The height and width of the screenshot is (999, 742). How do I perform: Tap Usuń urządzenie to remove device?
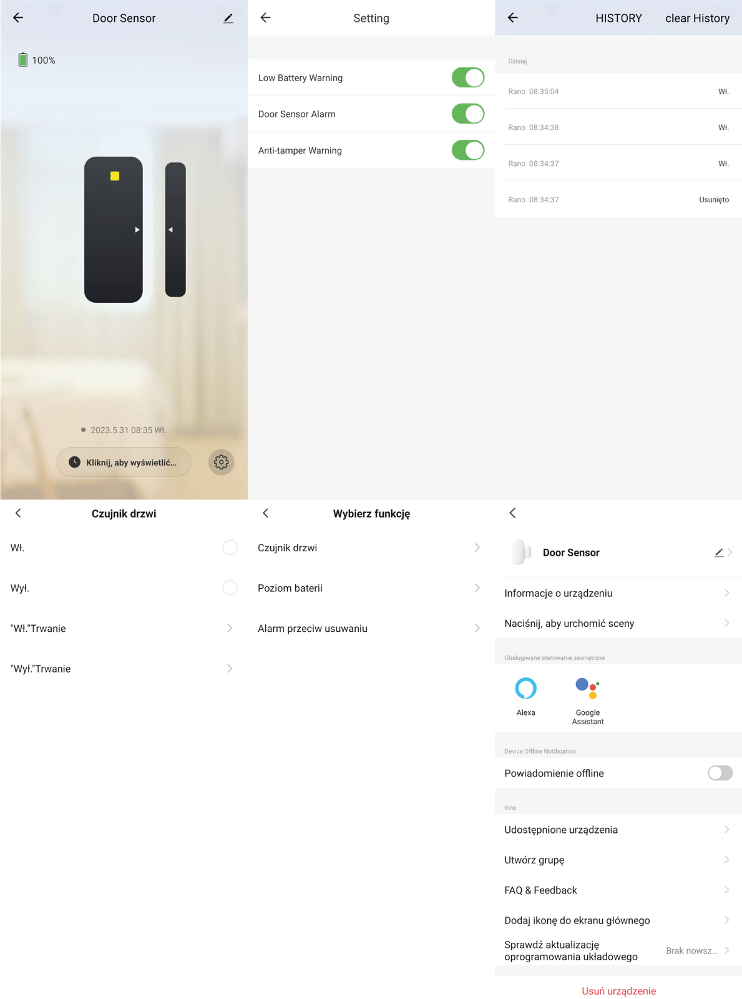point(618,991)
